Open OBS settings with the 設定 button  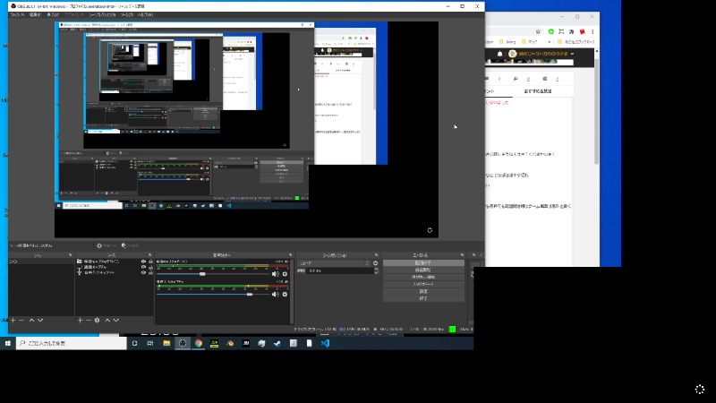pos(424,291)
